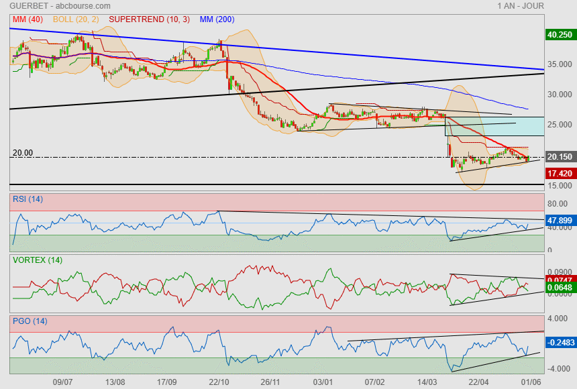Click the MM (40) legend label
Screen dimensions: 577x389
(28, 19)
